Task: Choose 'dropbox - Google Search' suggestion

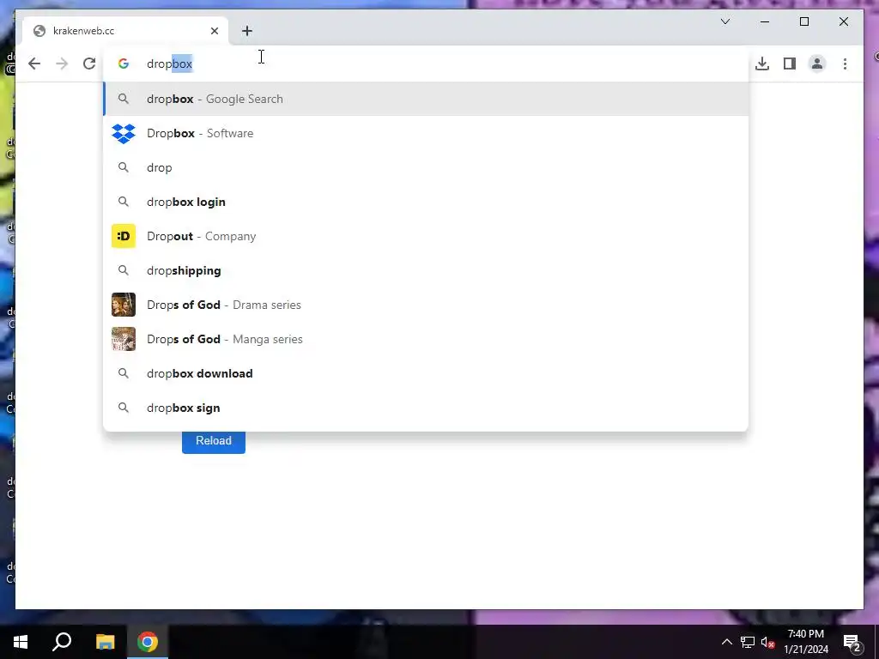Action: (426, 99)
